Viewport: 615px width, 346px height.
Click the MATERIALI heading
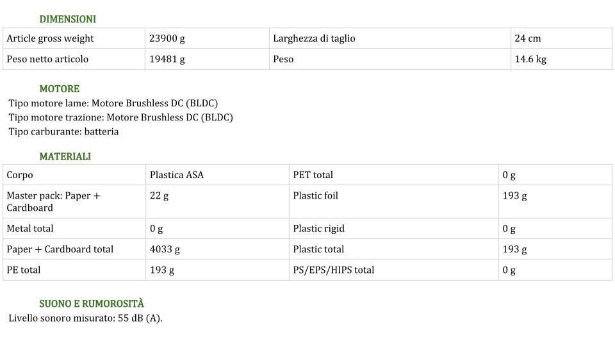(x=65, y=156)
